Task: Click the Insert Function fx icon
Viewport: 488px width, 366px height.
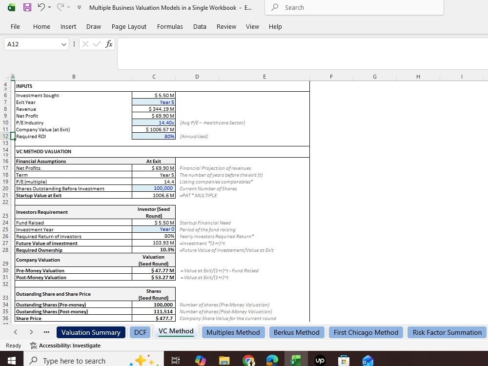Action: pos(109,44)
